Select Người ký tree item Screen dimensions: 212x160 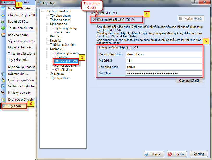coord(56,41)
